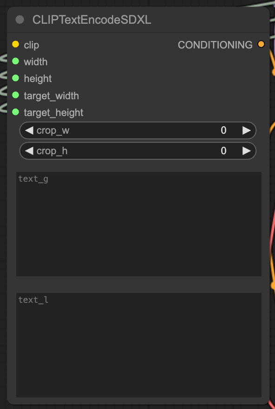Screen dimensions: 275x409
Task: Click the red wire on the right edge
Action: point(272,233)
